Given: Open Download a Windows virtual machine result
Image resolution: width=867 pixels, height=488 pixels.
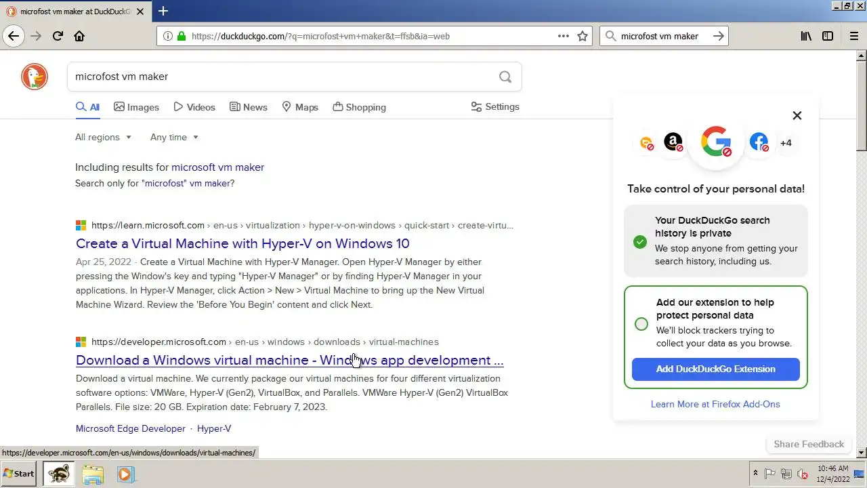Looking at the screenshot, I should coord(290,360).
